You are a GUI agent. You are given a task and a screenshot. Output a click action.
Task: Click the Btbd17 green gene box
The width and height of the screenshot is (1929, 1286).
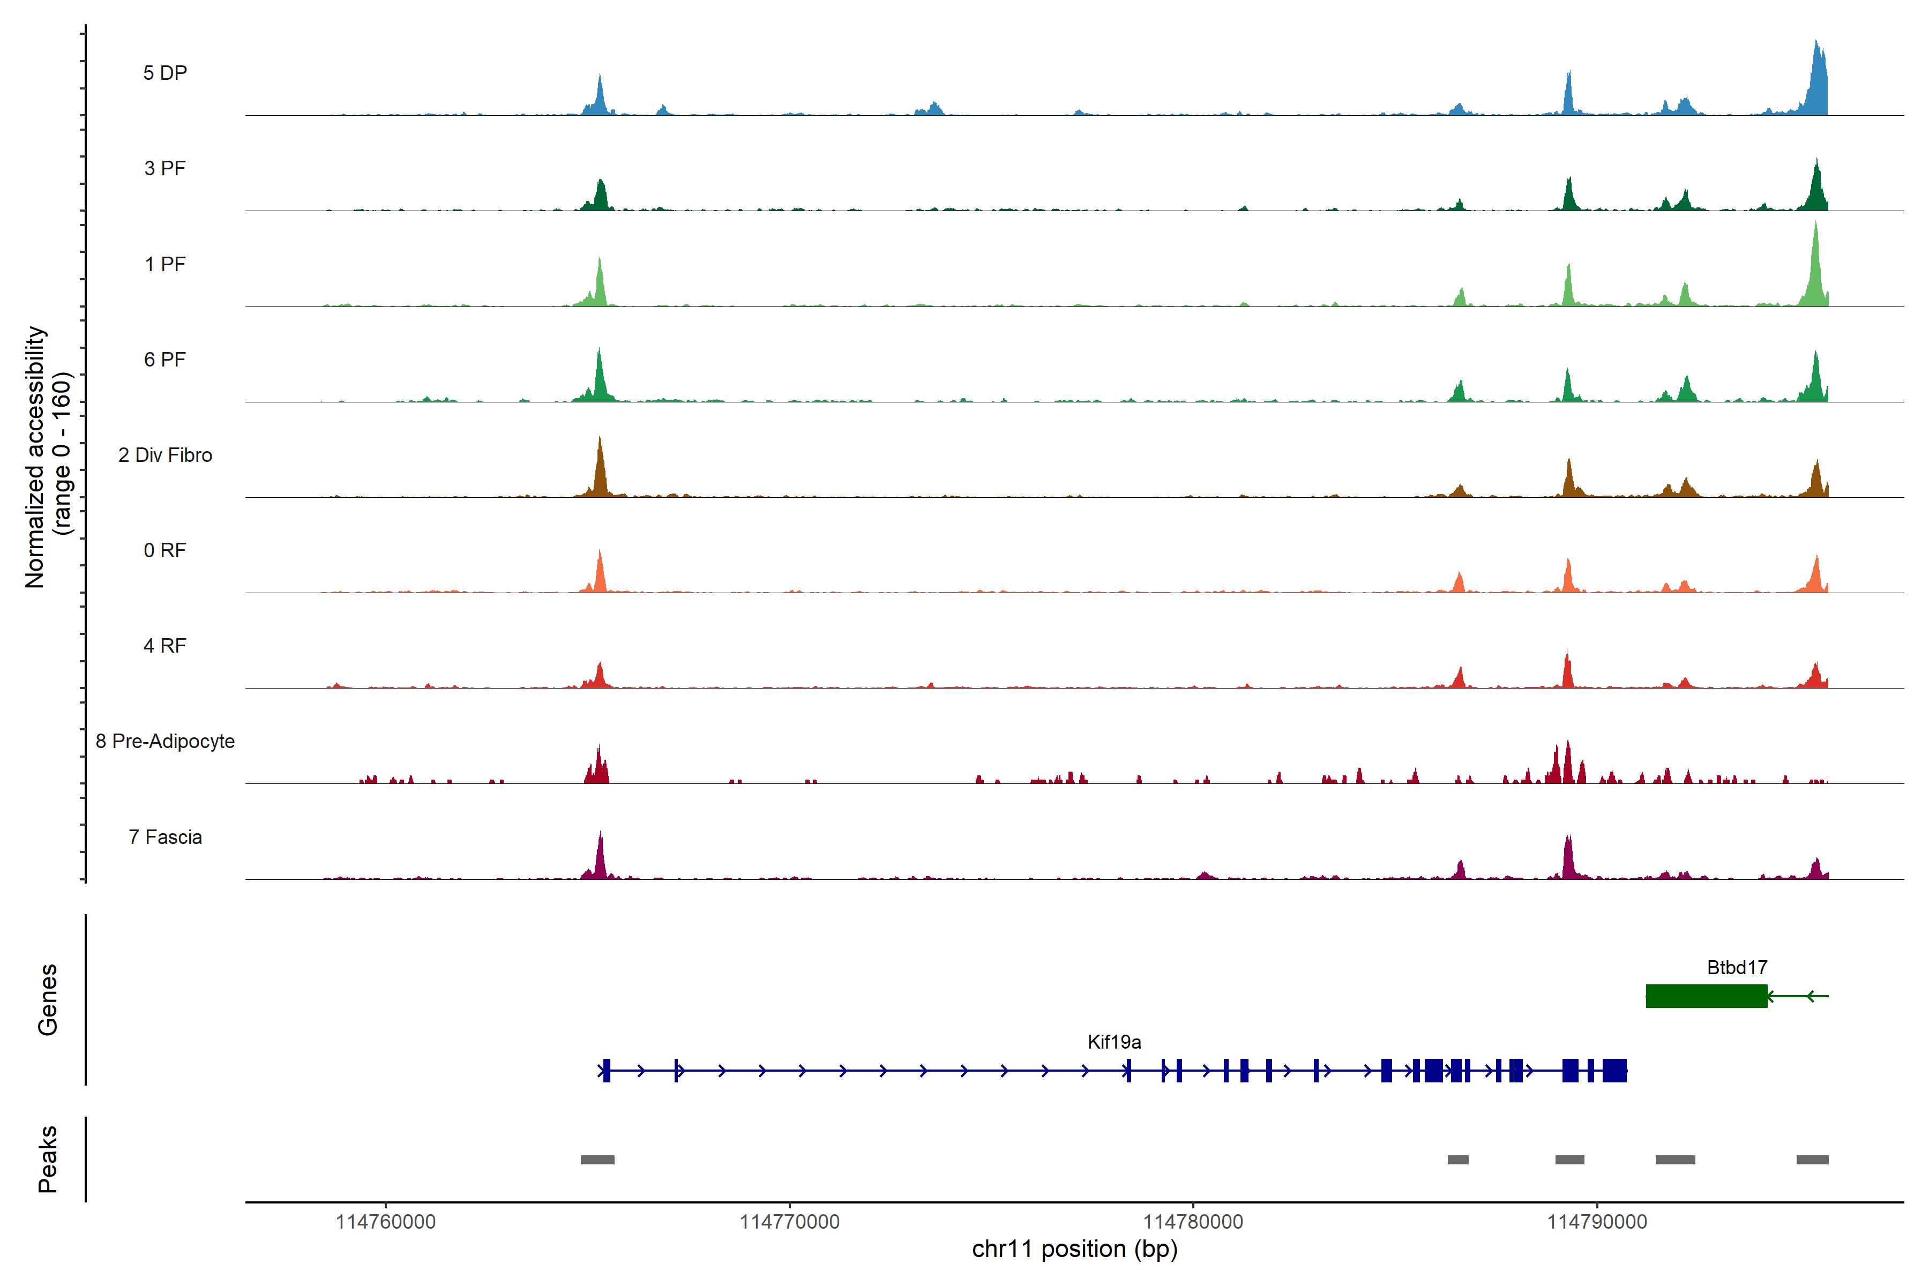pyautogui.click(x=1706, y=996)
